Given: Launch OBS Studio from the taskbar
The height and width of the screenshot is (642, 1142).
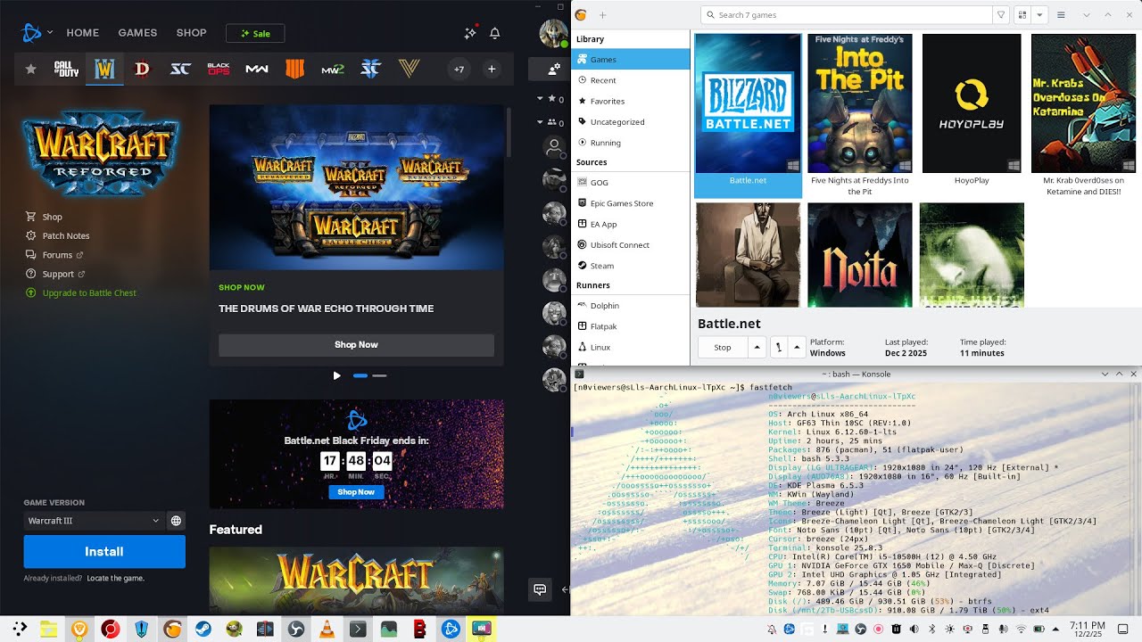Looking at the screenshot, I should point(295,630).
